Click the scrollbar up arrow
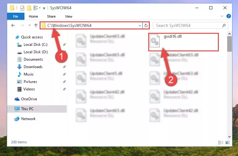The width and height of the screenshot is (238, 156). tap(230, 34)
